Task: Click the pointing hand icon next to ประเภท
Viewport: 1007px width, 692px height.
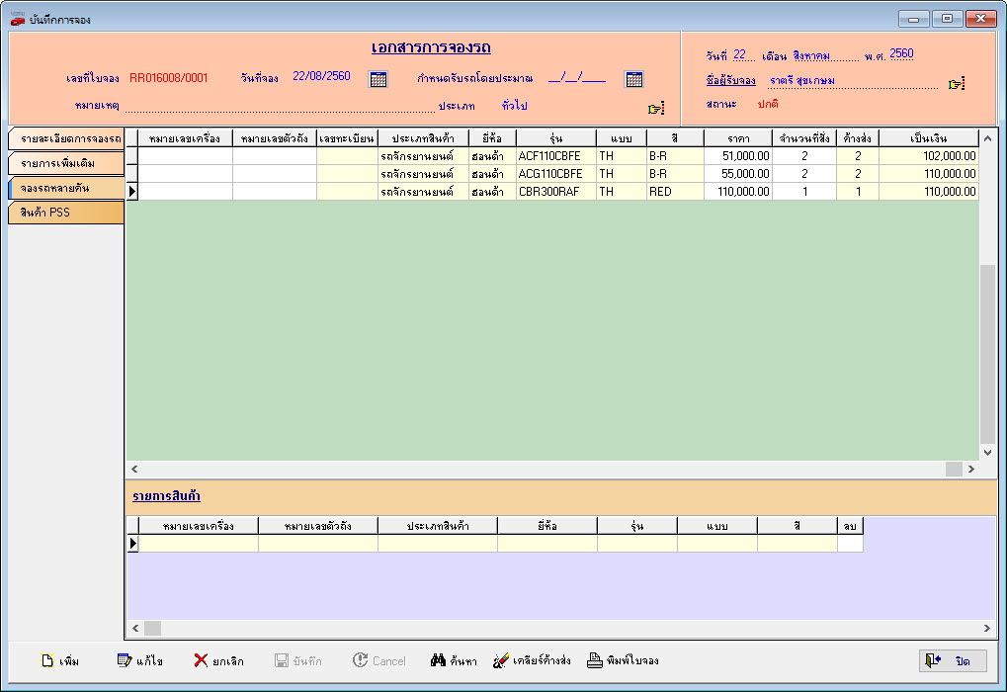Action: (656, 109)
